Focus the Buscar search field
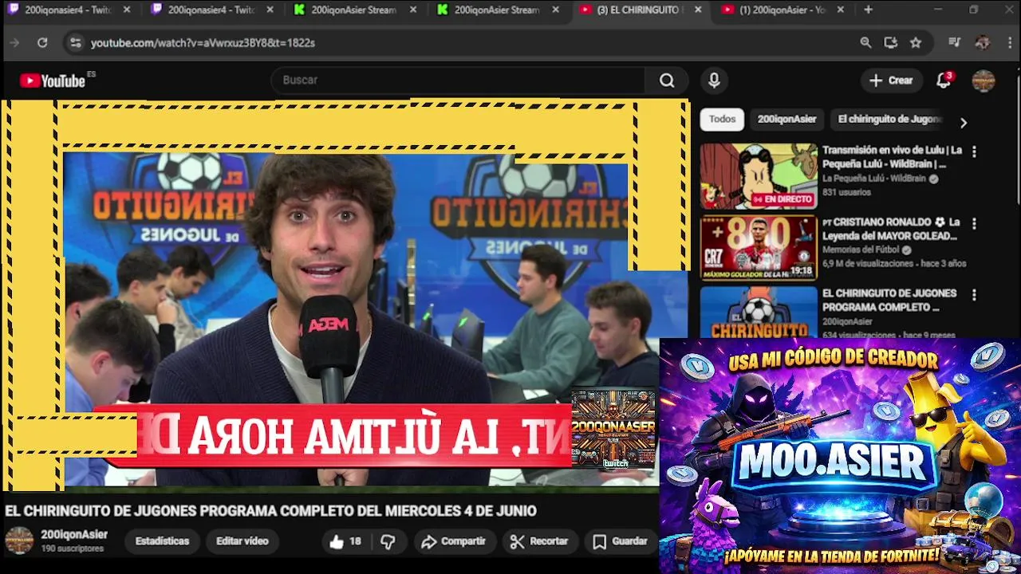Viewport: 1021px width, 574px height. (x=459, y=80)
